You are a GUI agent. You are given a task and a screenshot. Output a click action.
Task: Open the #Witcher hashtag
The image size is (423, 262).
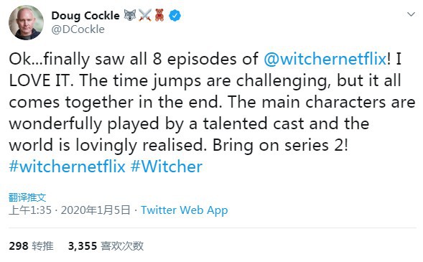(x=167, y=167)
